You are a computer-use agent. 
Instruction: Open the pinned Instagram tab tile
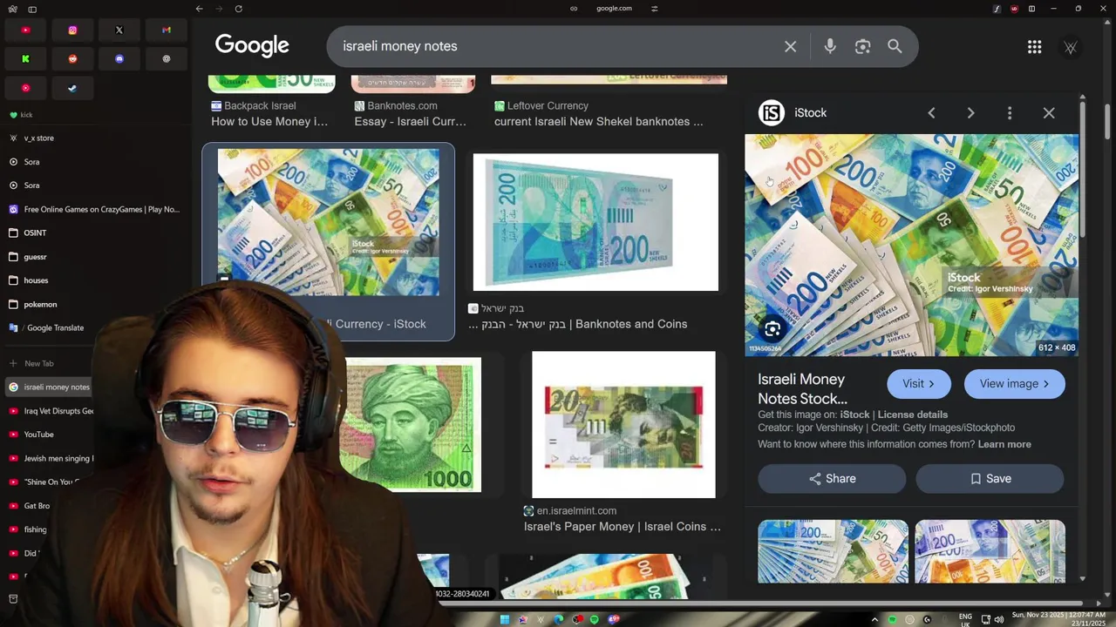(x=72, y=30)
